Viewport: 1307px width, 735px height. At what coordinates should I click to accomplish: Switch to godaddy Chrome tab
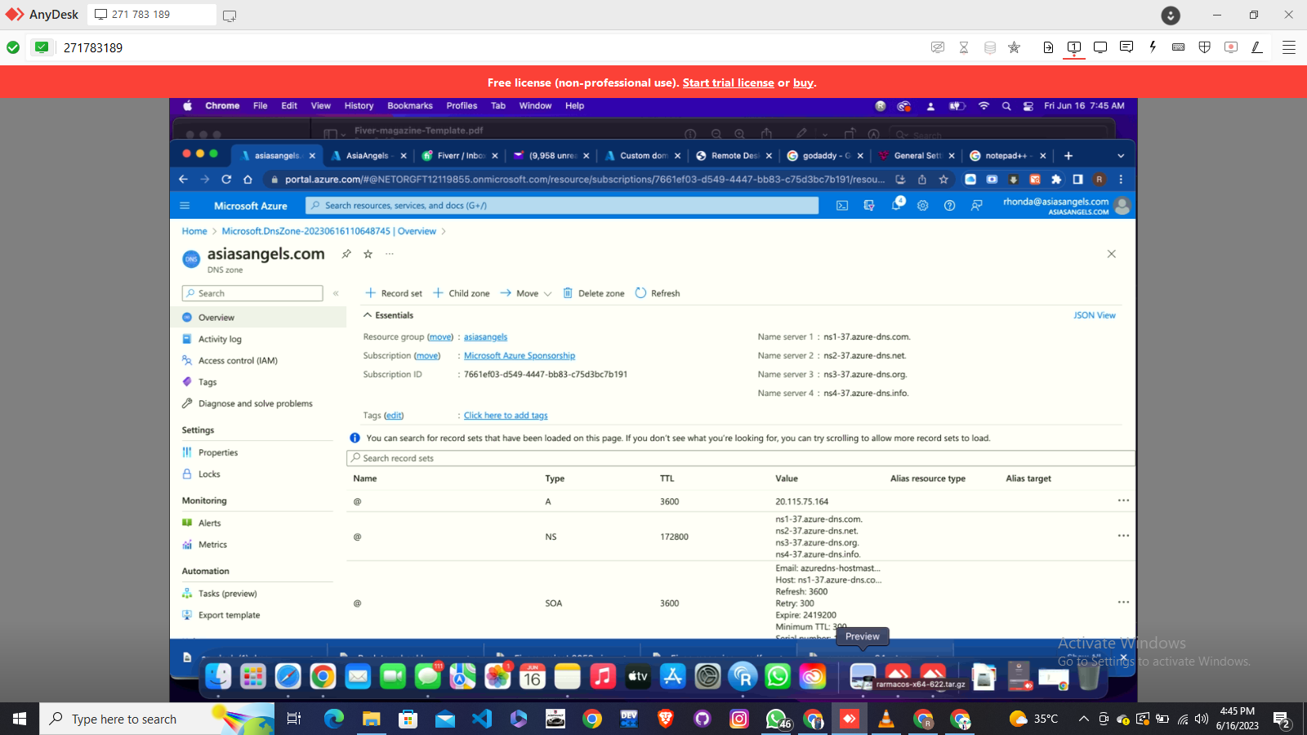[823, 156]
